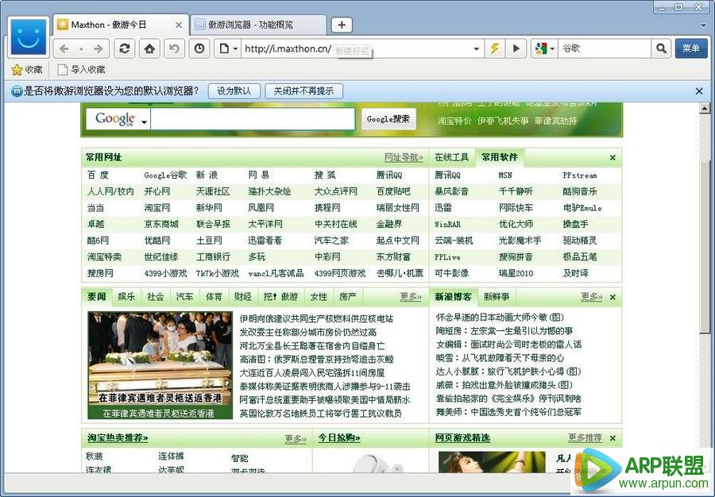The width and height of the screenshot is (715, 497).
Task: Reload the page with refresh icon
Action: point(125,48)
